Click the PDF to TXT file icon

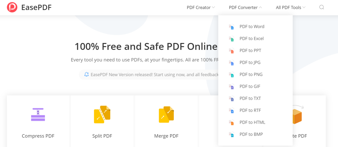point(231,98)
